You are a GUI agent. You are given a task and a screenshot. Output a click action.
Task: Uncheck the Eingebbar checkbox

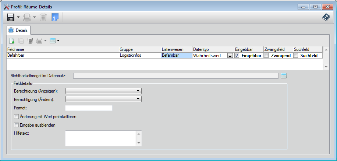click(x=237, y=56)
